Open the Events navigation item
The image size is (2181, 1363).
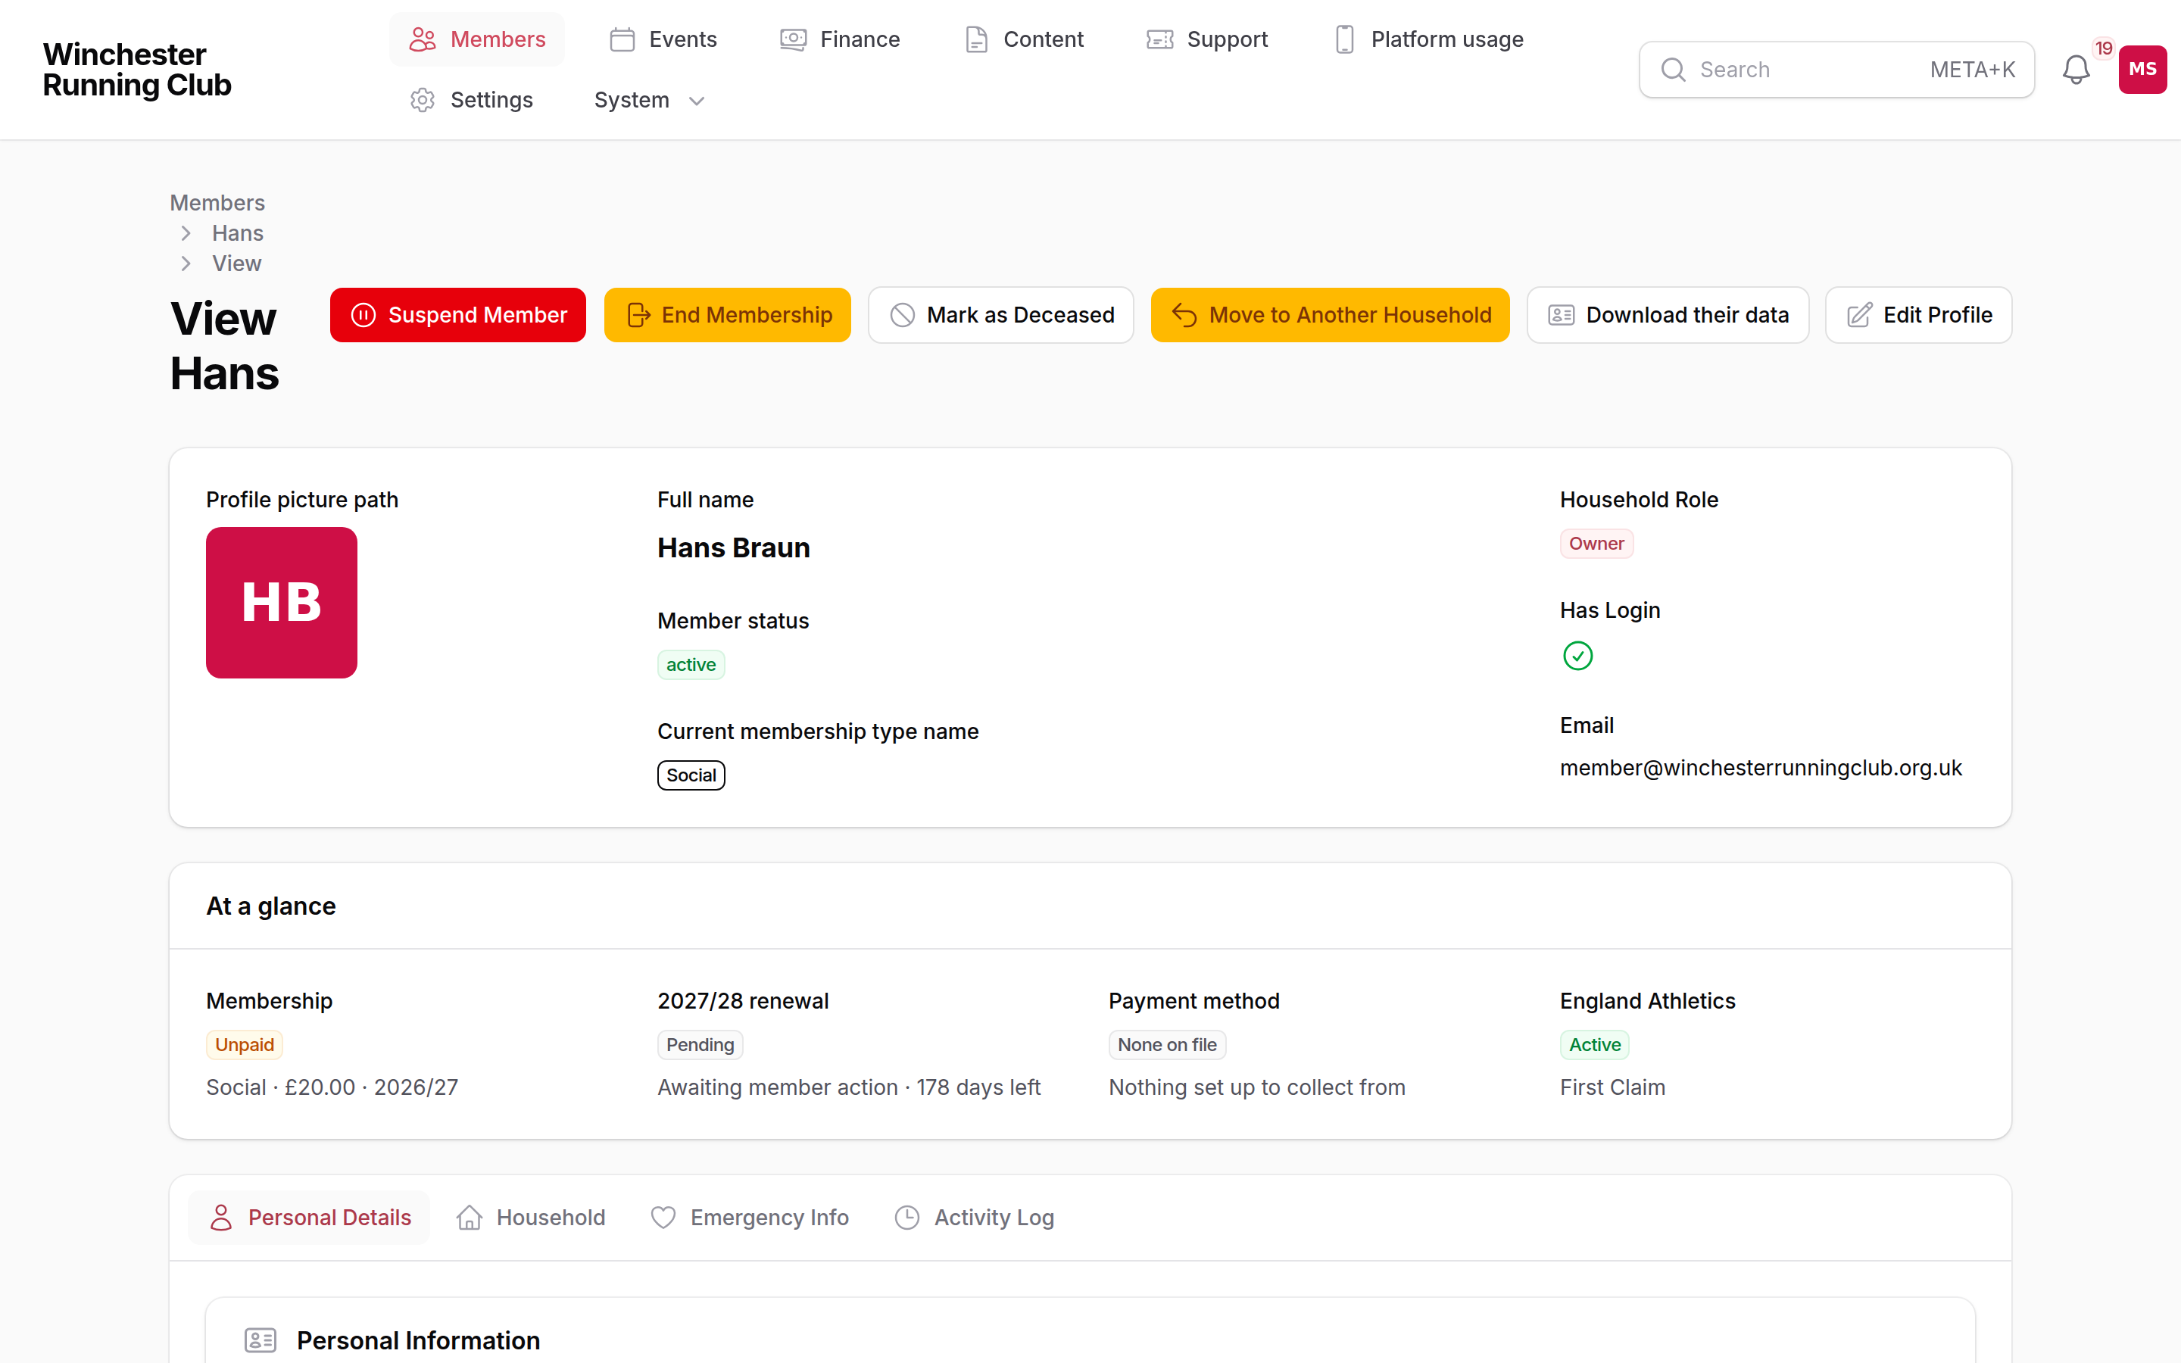coord(663,39)
